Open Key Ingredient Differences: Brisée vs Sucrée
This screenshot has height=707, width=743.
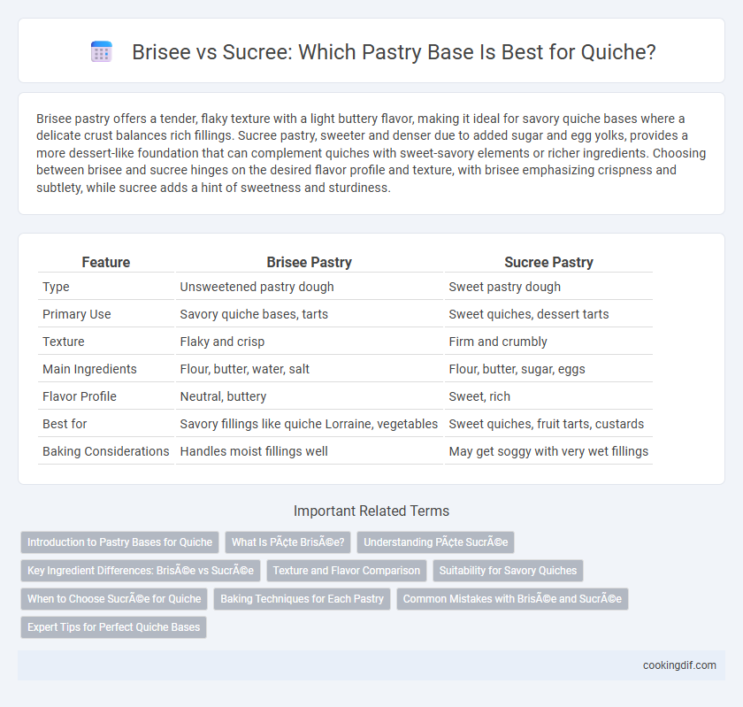[141, 571]
